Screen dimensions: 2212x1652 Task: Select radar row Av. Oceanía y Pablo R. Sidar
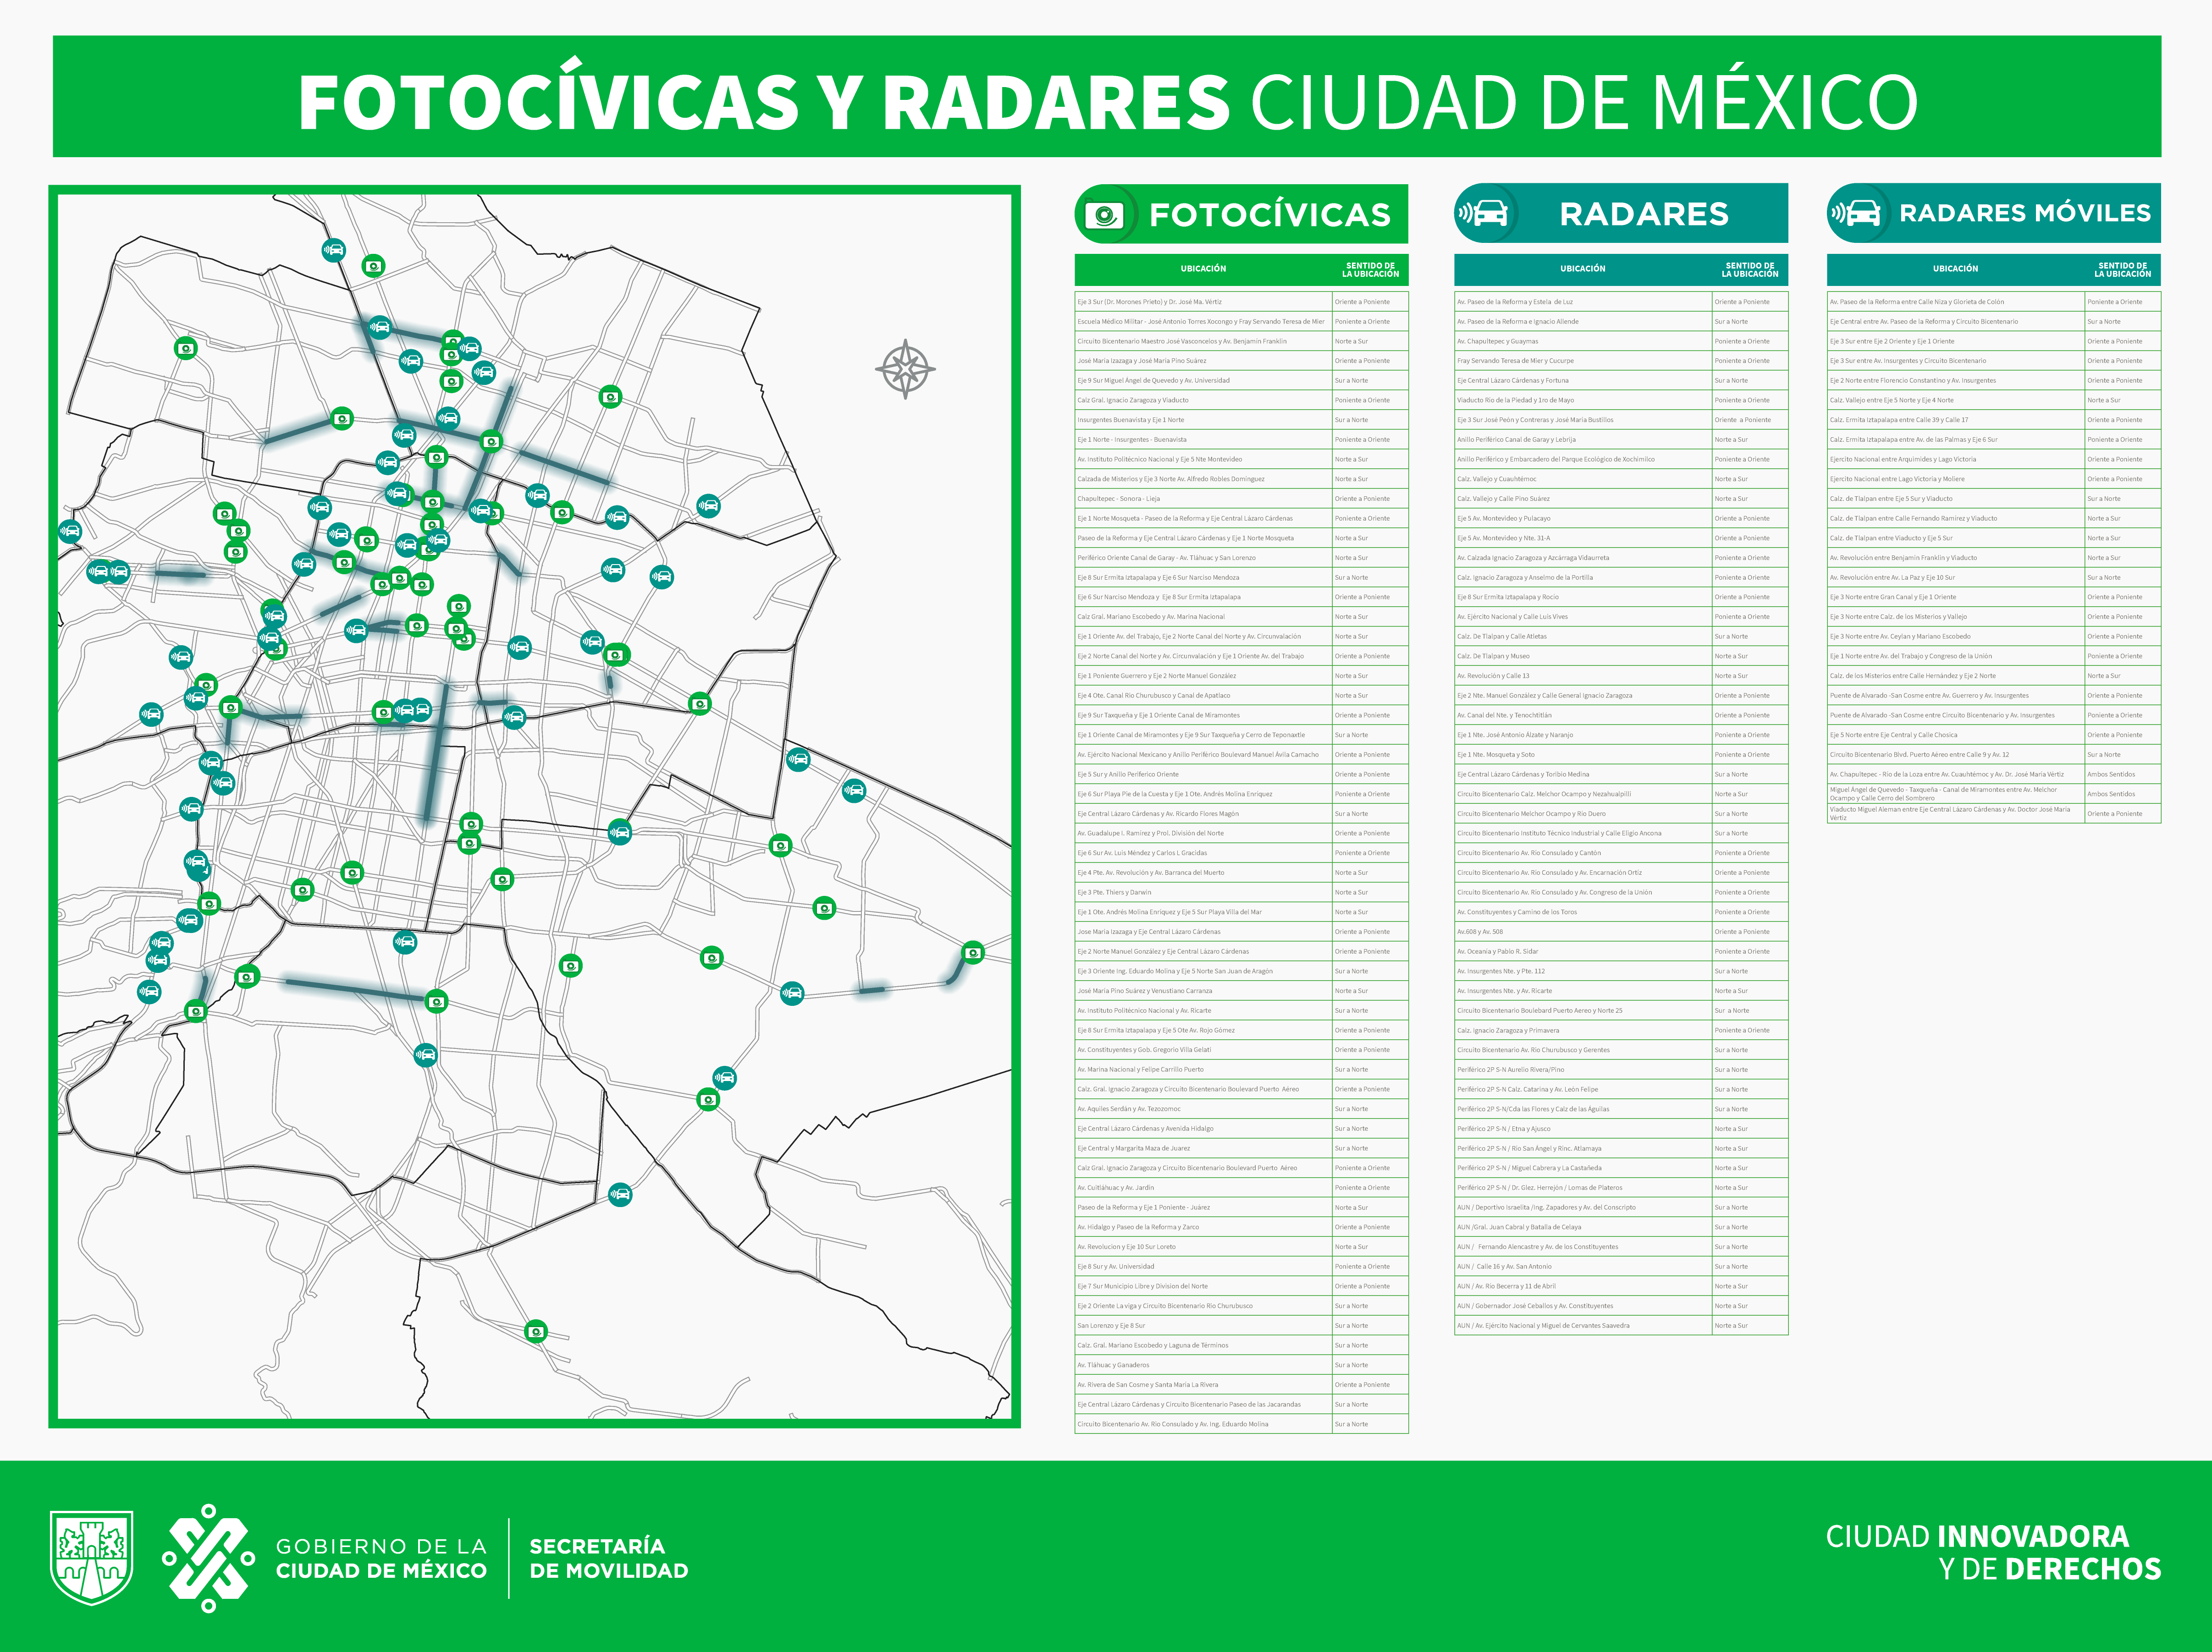click(x=1621, y=951)
